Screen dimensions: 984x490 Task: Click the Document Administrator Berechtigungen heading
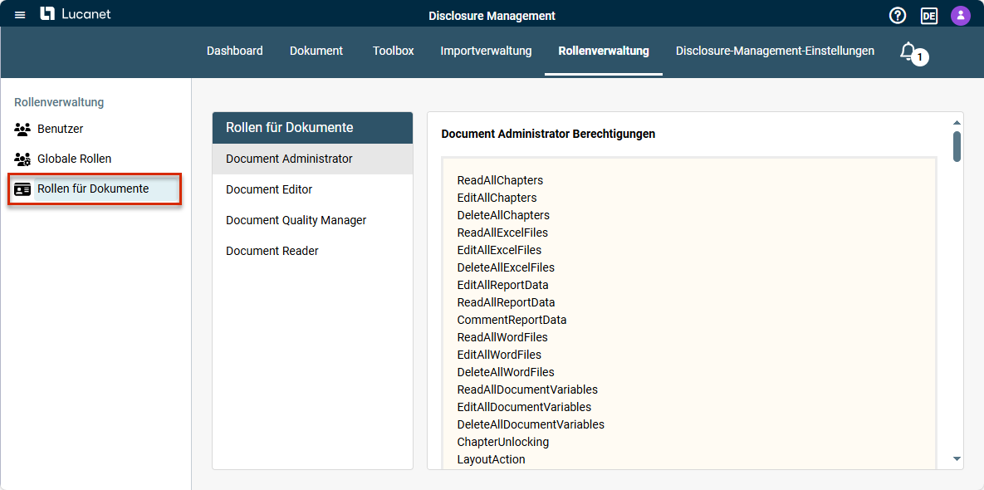[549, 135]
